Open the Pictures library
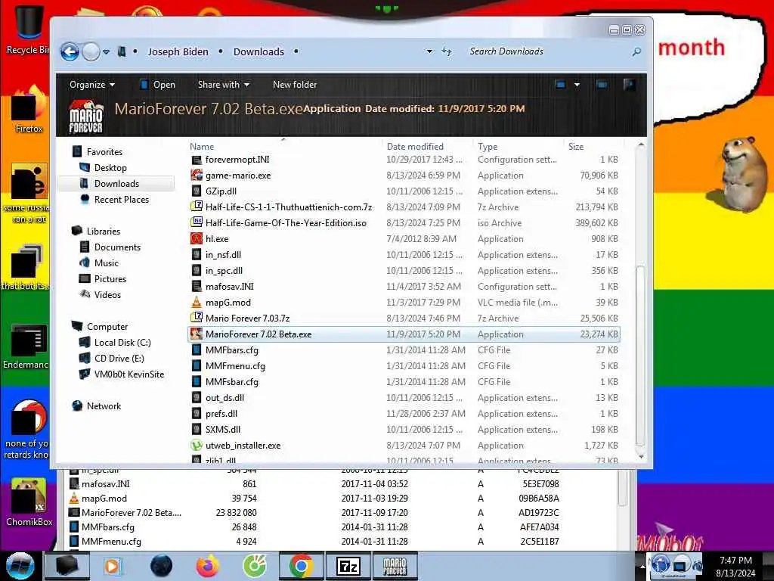 pos(110,278)
